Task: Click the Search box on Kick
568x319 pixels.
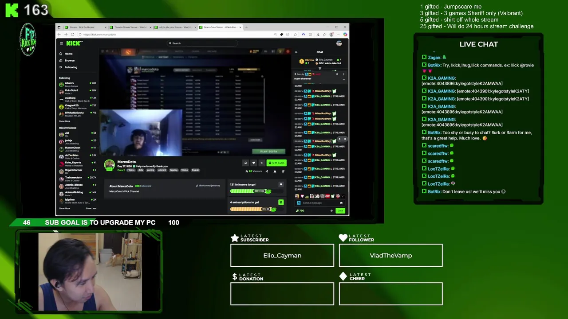Action: coord(202,43)
